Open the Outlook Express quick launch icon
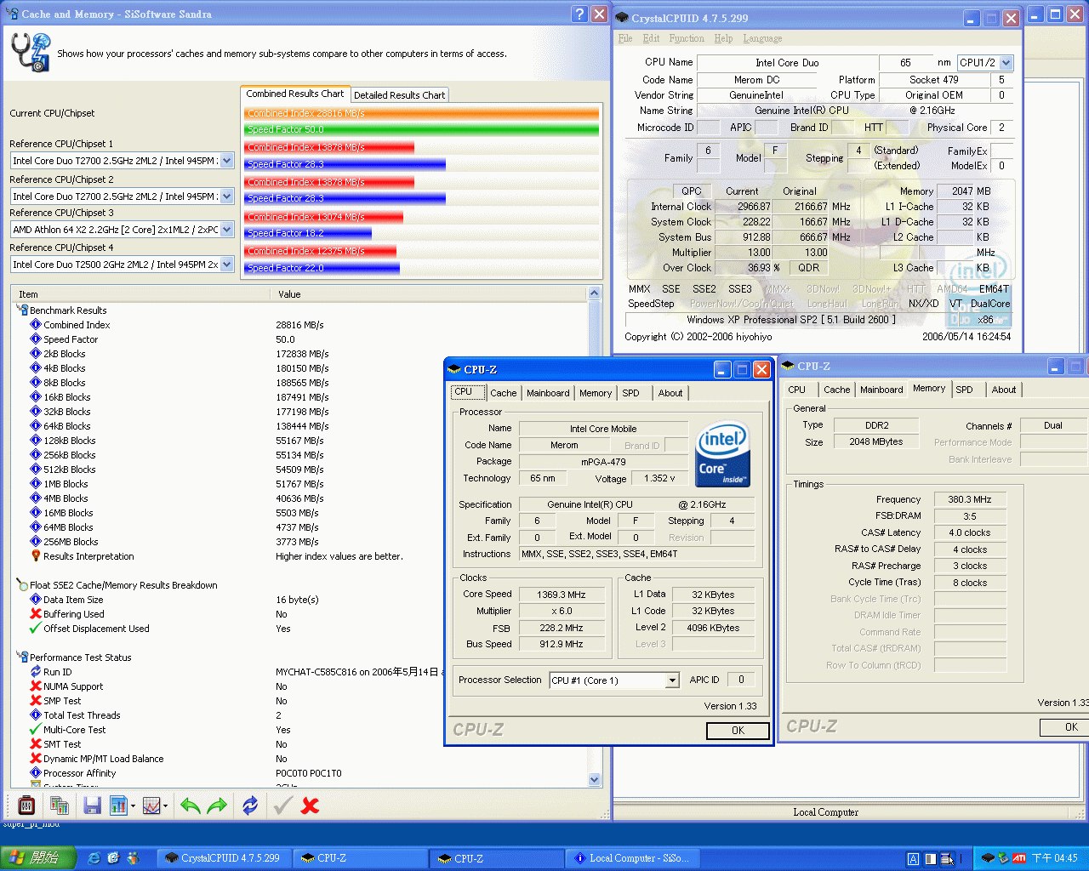The width and height of the screenshot is (1089, 871). pyautogui.click(x=114, y=858)
